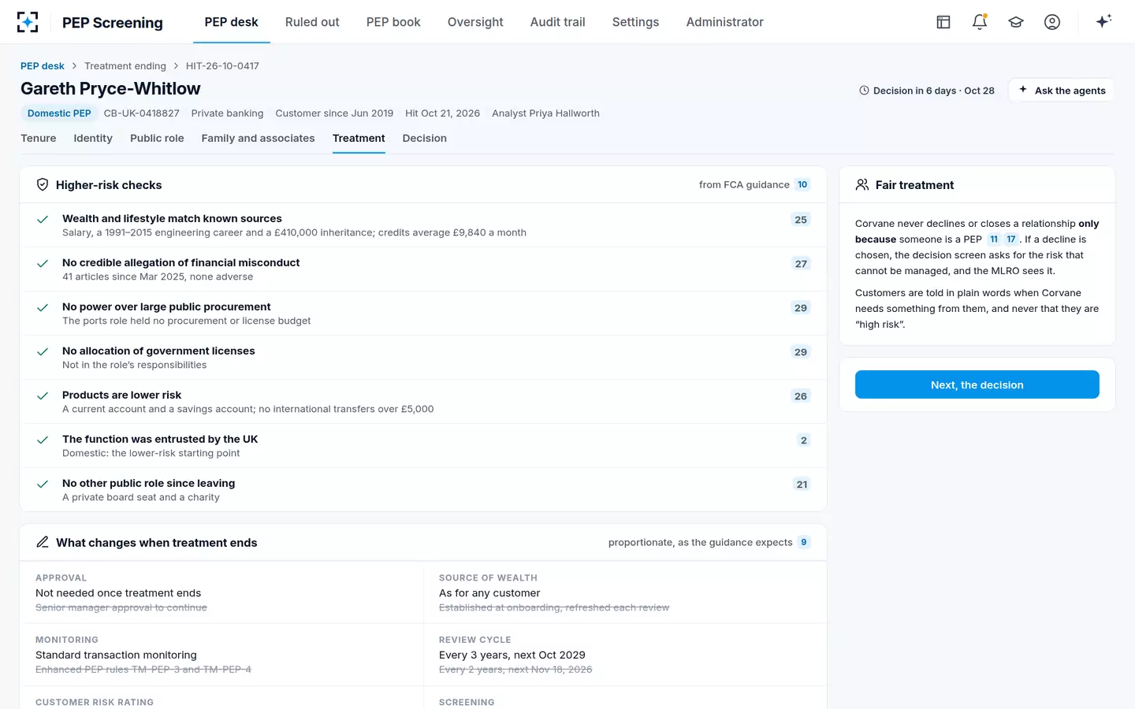The height and width of the screenshot is (709, 1135).
Task: Click the Treatment ending breadcrumb
Action: pyautogui.click(x=125, y=66)
